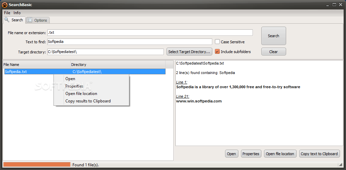Click the Text to find input field
Screen dimensions: 346x170
click(130, 42)
